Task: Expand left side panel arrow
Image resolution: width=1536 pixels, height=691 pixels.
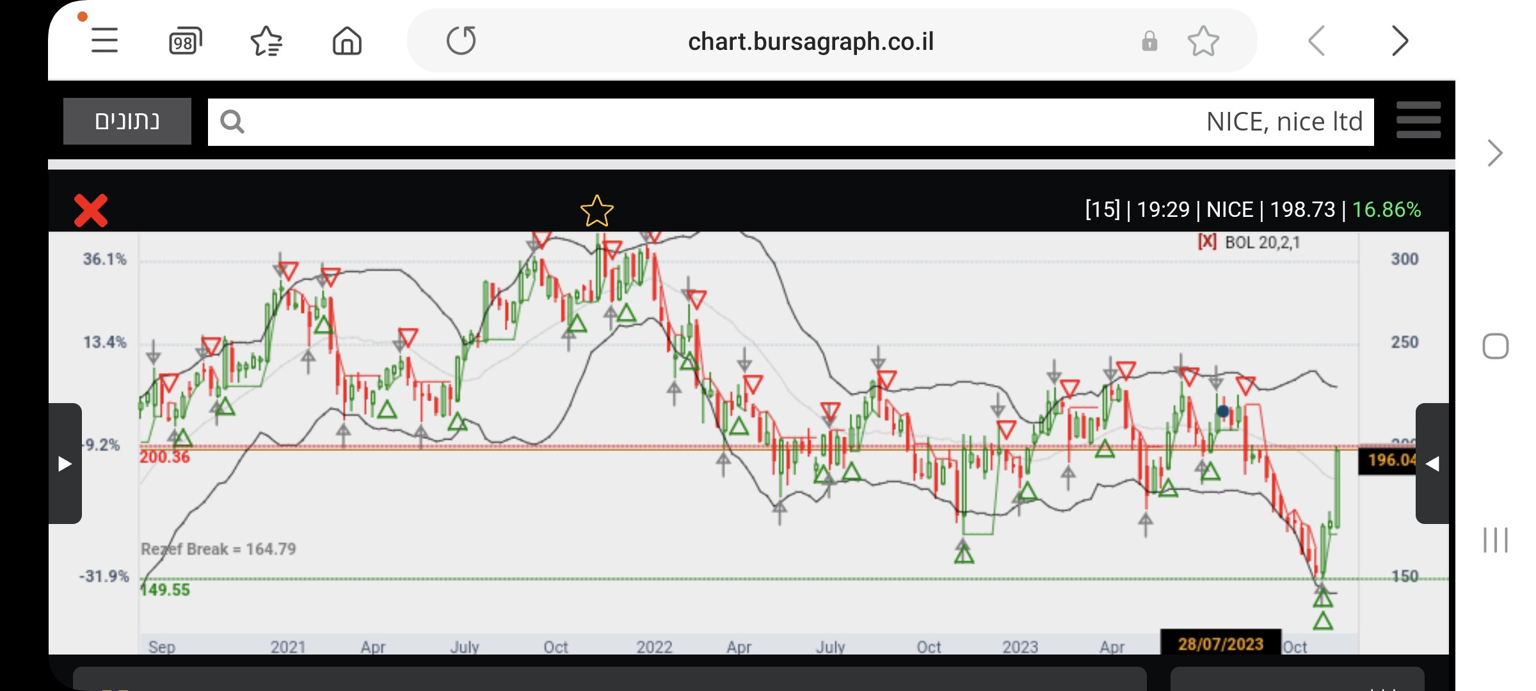Action: click(65, 463)
